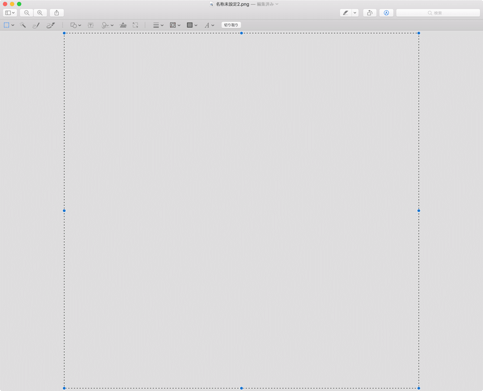The image size is (483, 391).
Task: Select the rectangular selection tool
Action: pyautogui.click(x=7, y=25)
